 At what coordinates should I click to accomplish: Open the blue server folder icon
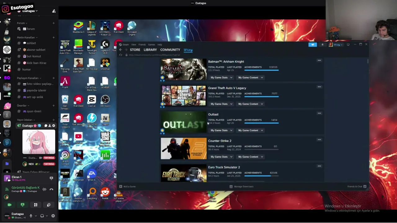click(x=7, y=164)
